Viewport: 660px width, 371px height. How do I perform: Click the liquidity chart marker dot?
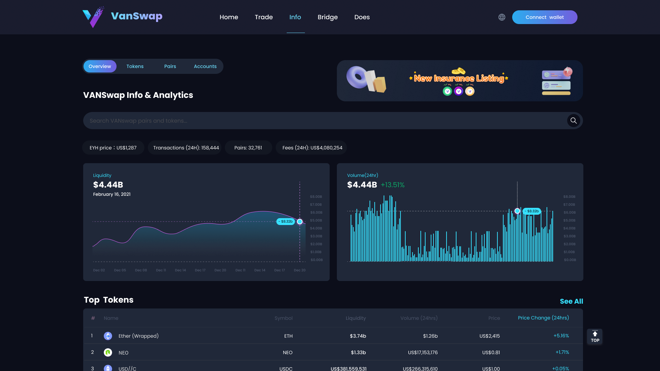coord(300,222)
